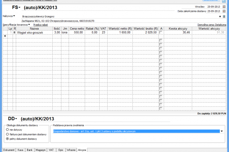Select 'nie dotyczy' radio option

(8, 130)
